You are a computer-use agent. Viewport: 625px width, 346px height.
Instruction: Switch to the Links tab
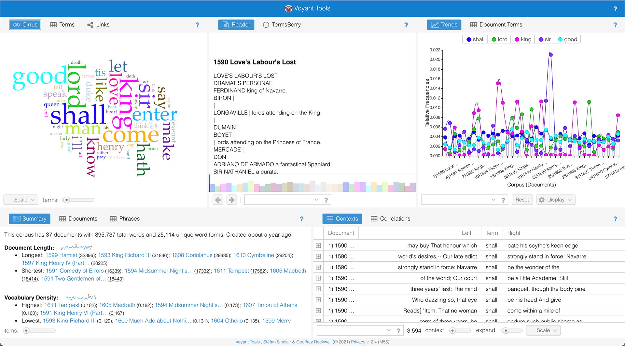tap(98, 25)
